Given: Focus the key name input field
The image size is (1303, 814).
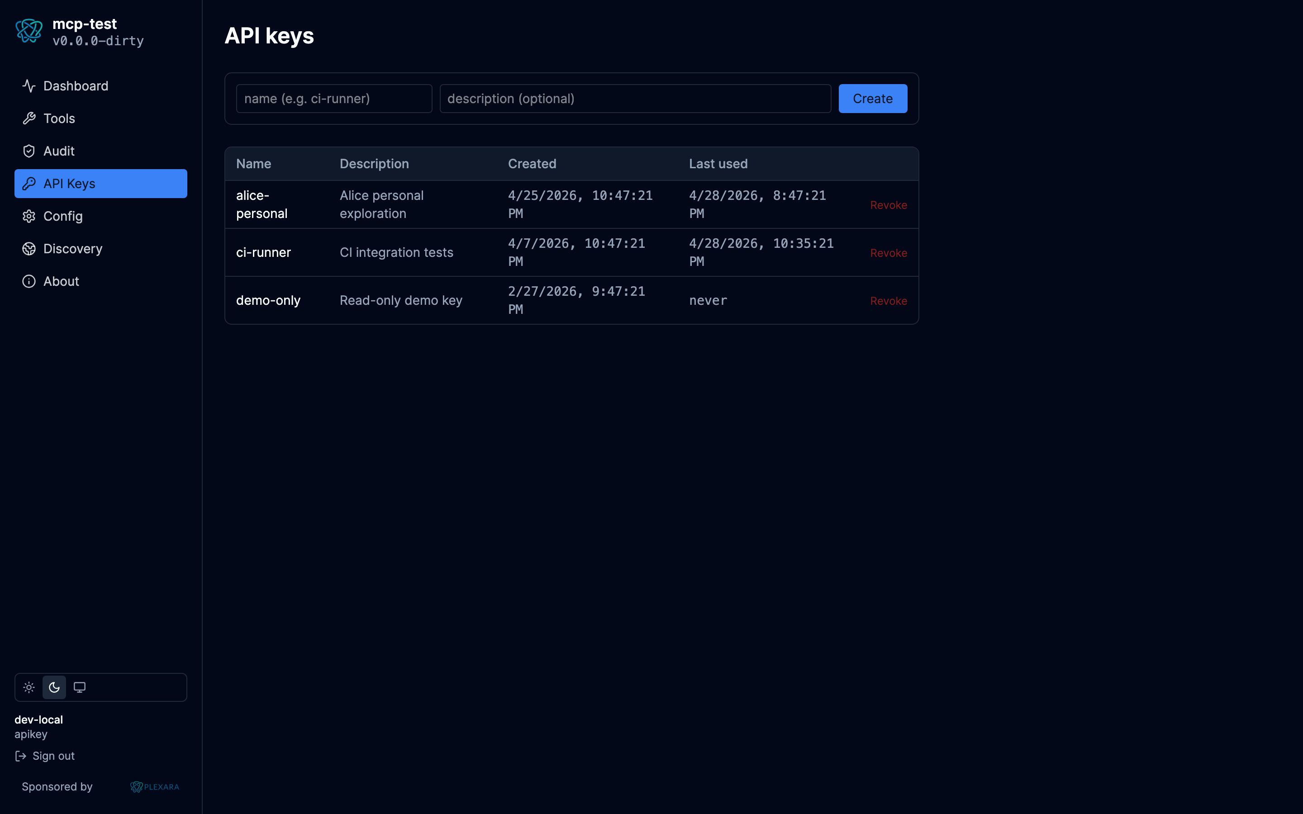Looking at the screenshot, I should (334, 98).
